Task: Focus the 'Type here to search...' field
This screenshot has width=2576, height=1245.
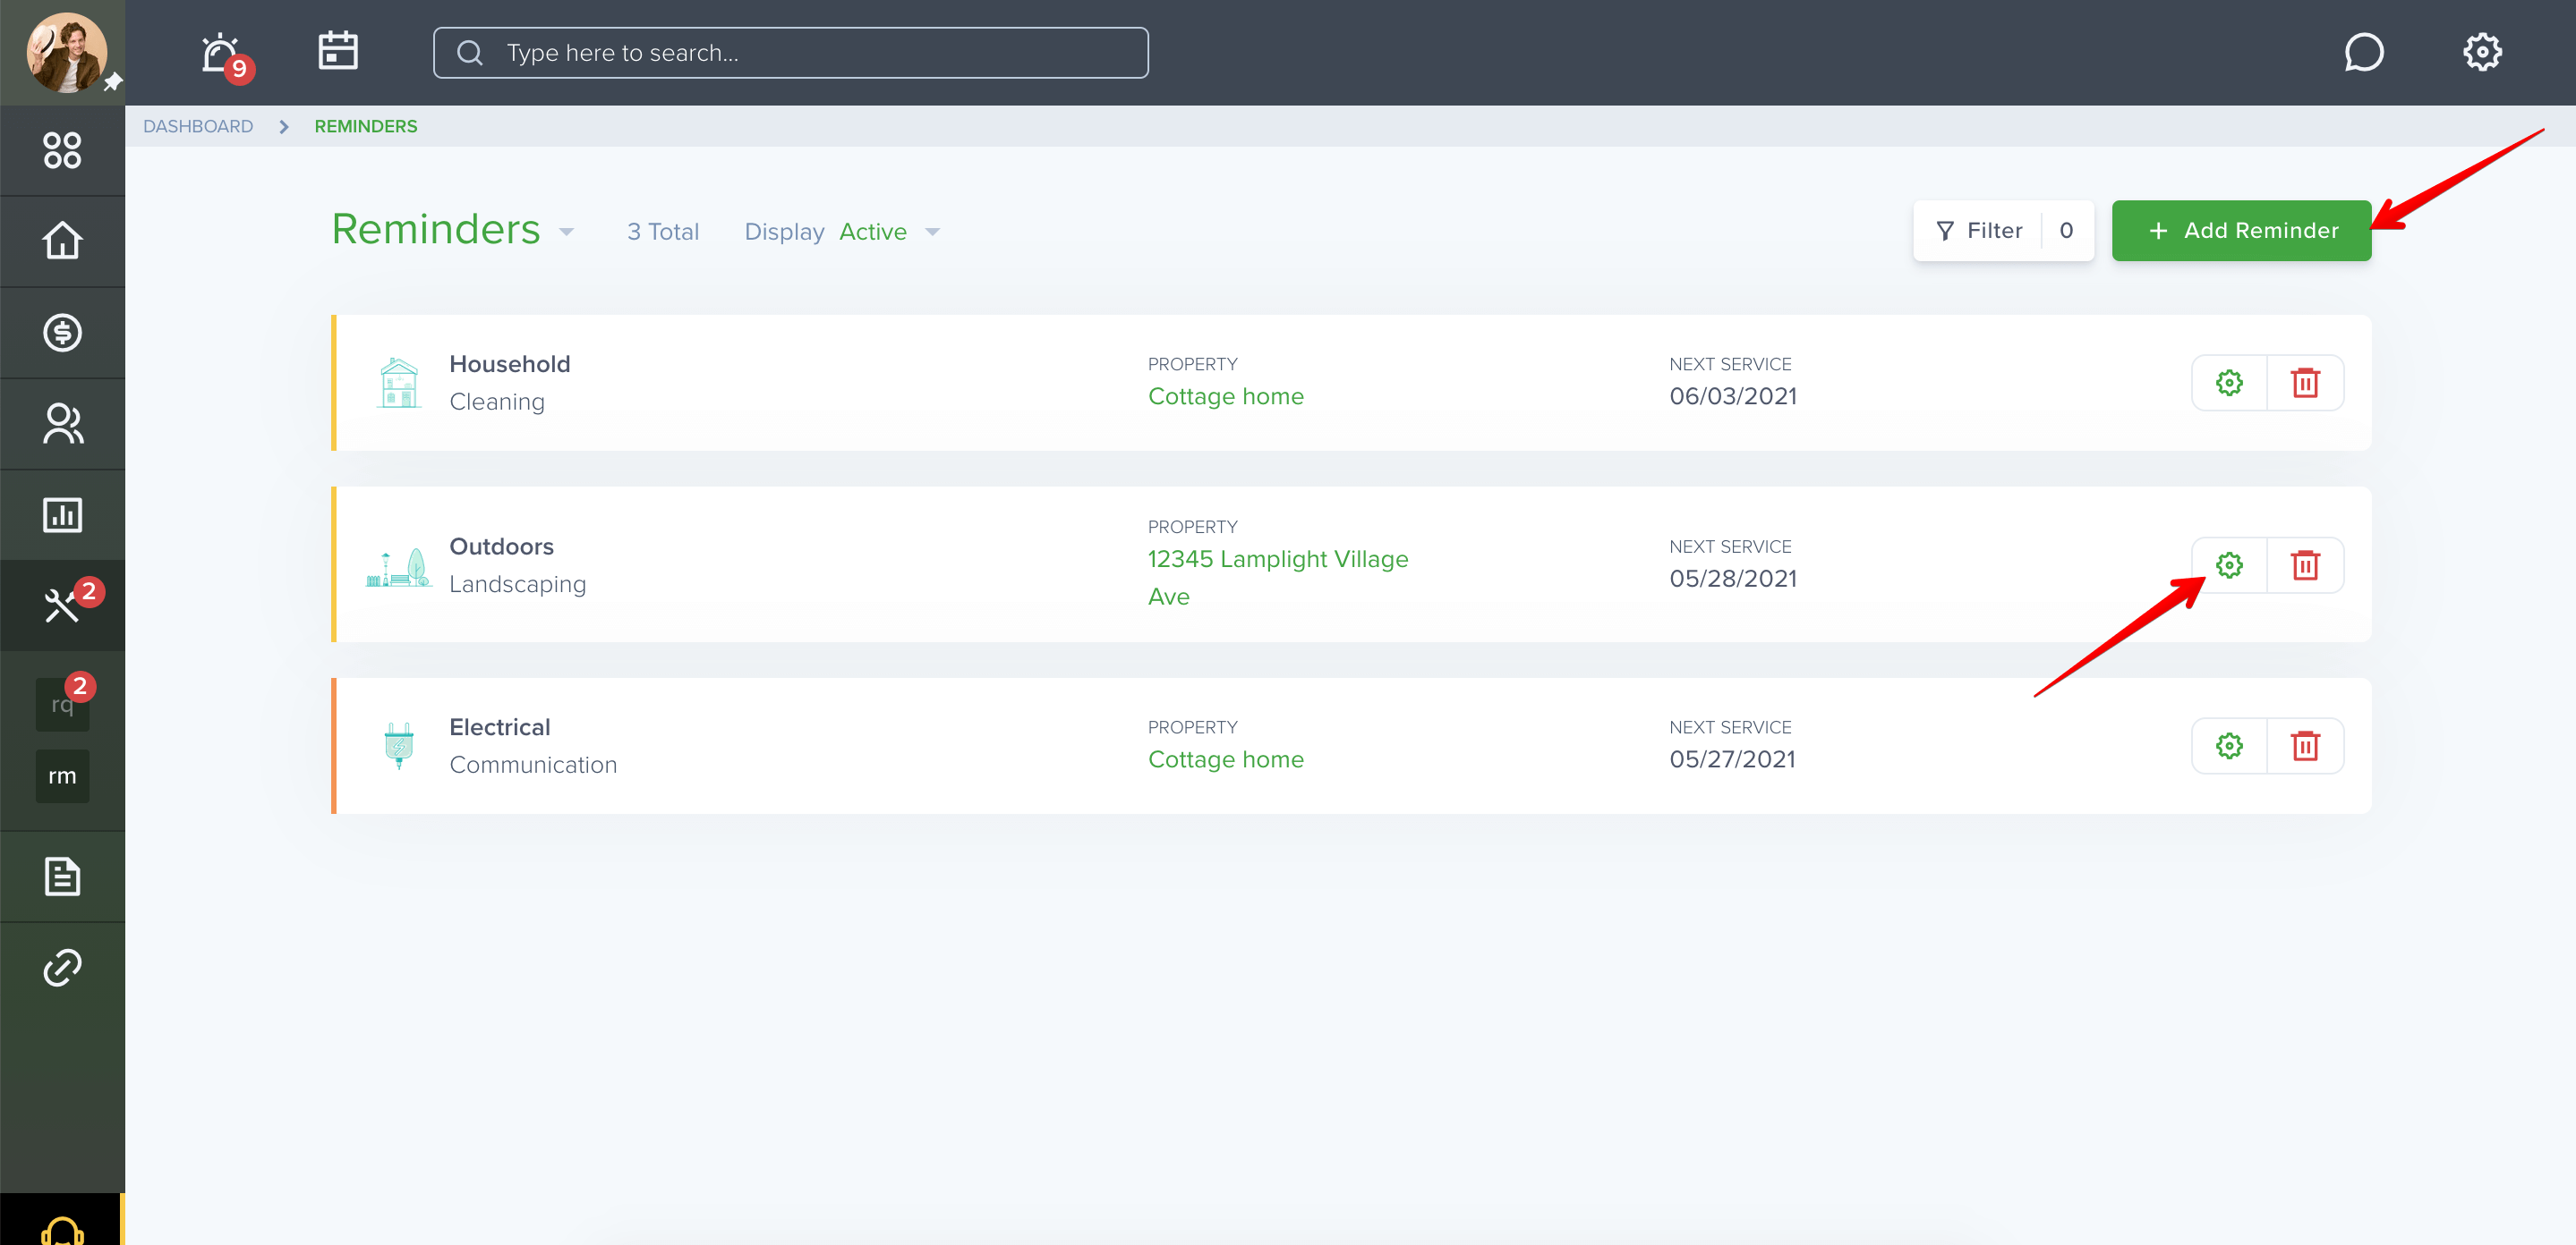Action: tap(790, 53)
